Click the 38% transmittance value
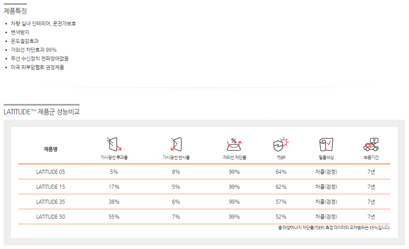Image resolution: width=409 pixels, height=249 pixels. [114, 202]
